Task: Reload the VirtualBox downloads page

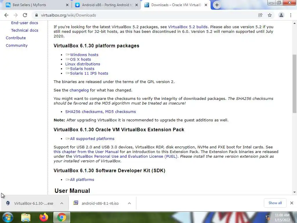Action: [25, 15]
